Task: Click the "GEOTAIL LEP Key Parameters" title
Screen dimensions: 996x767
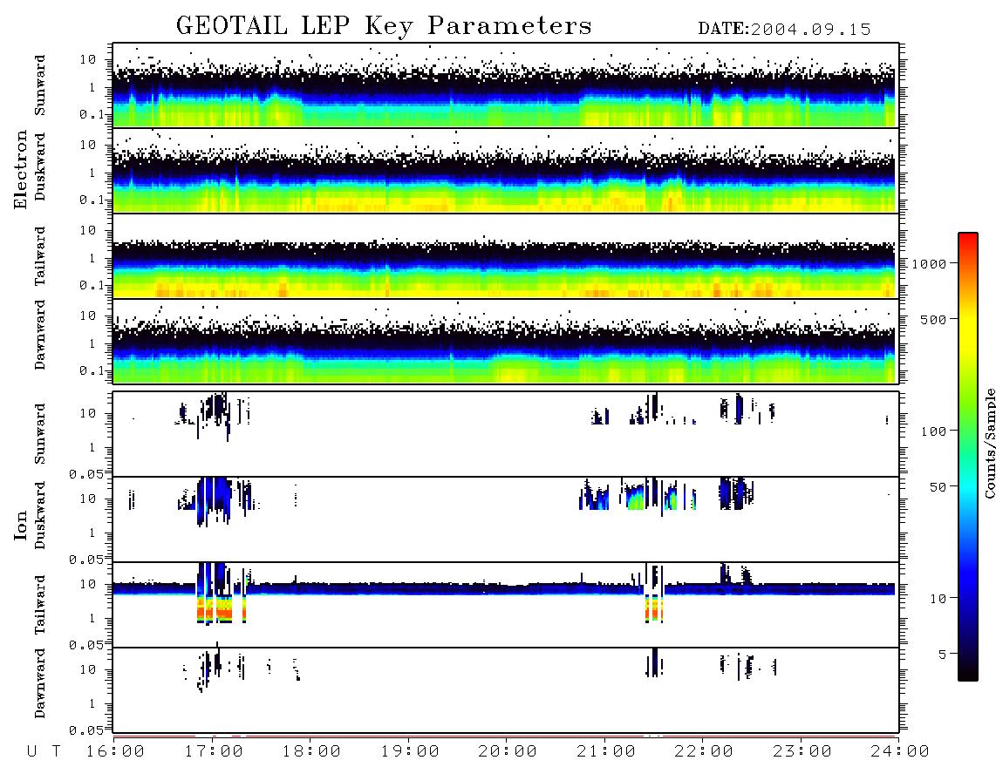Action: (x=384, y=26)
